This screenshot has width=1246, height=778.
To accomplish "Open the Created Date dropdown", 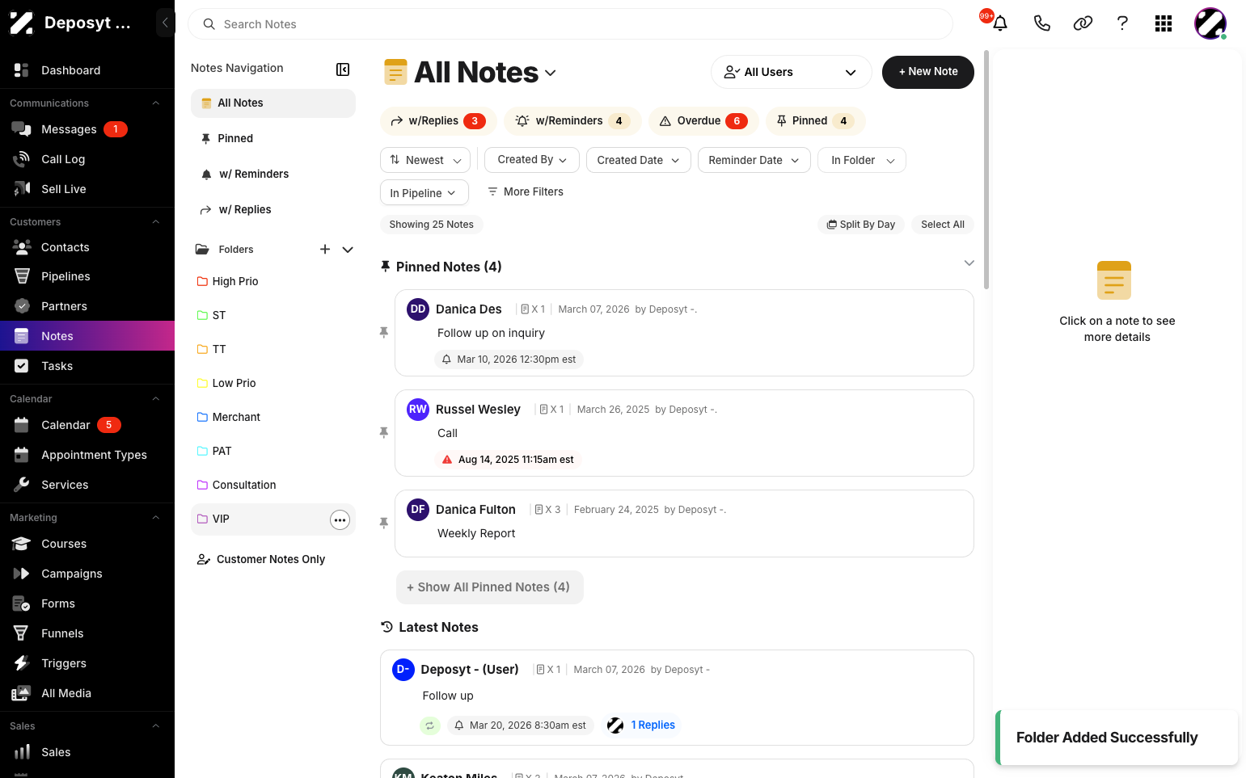I will tap(638, 160).
